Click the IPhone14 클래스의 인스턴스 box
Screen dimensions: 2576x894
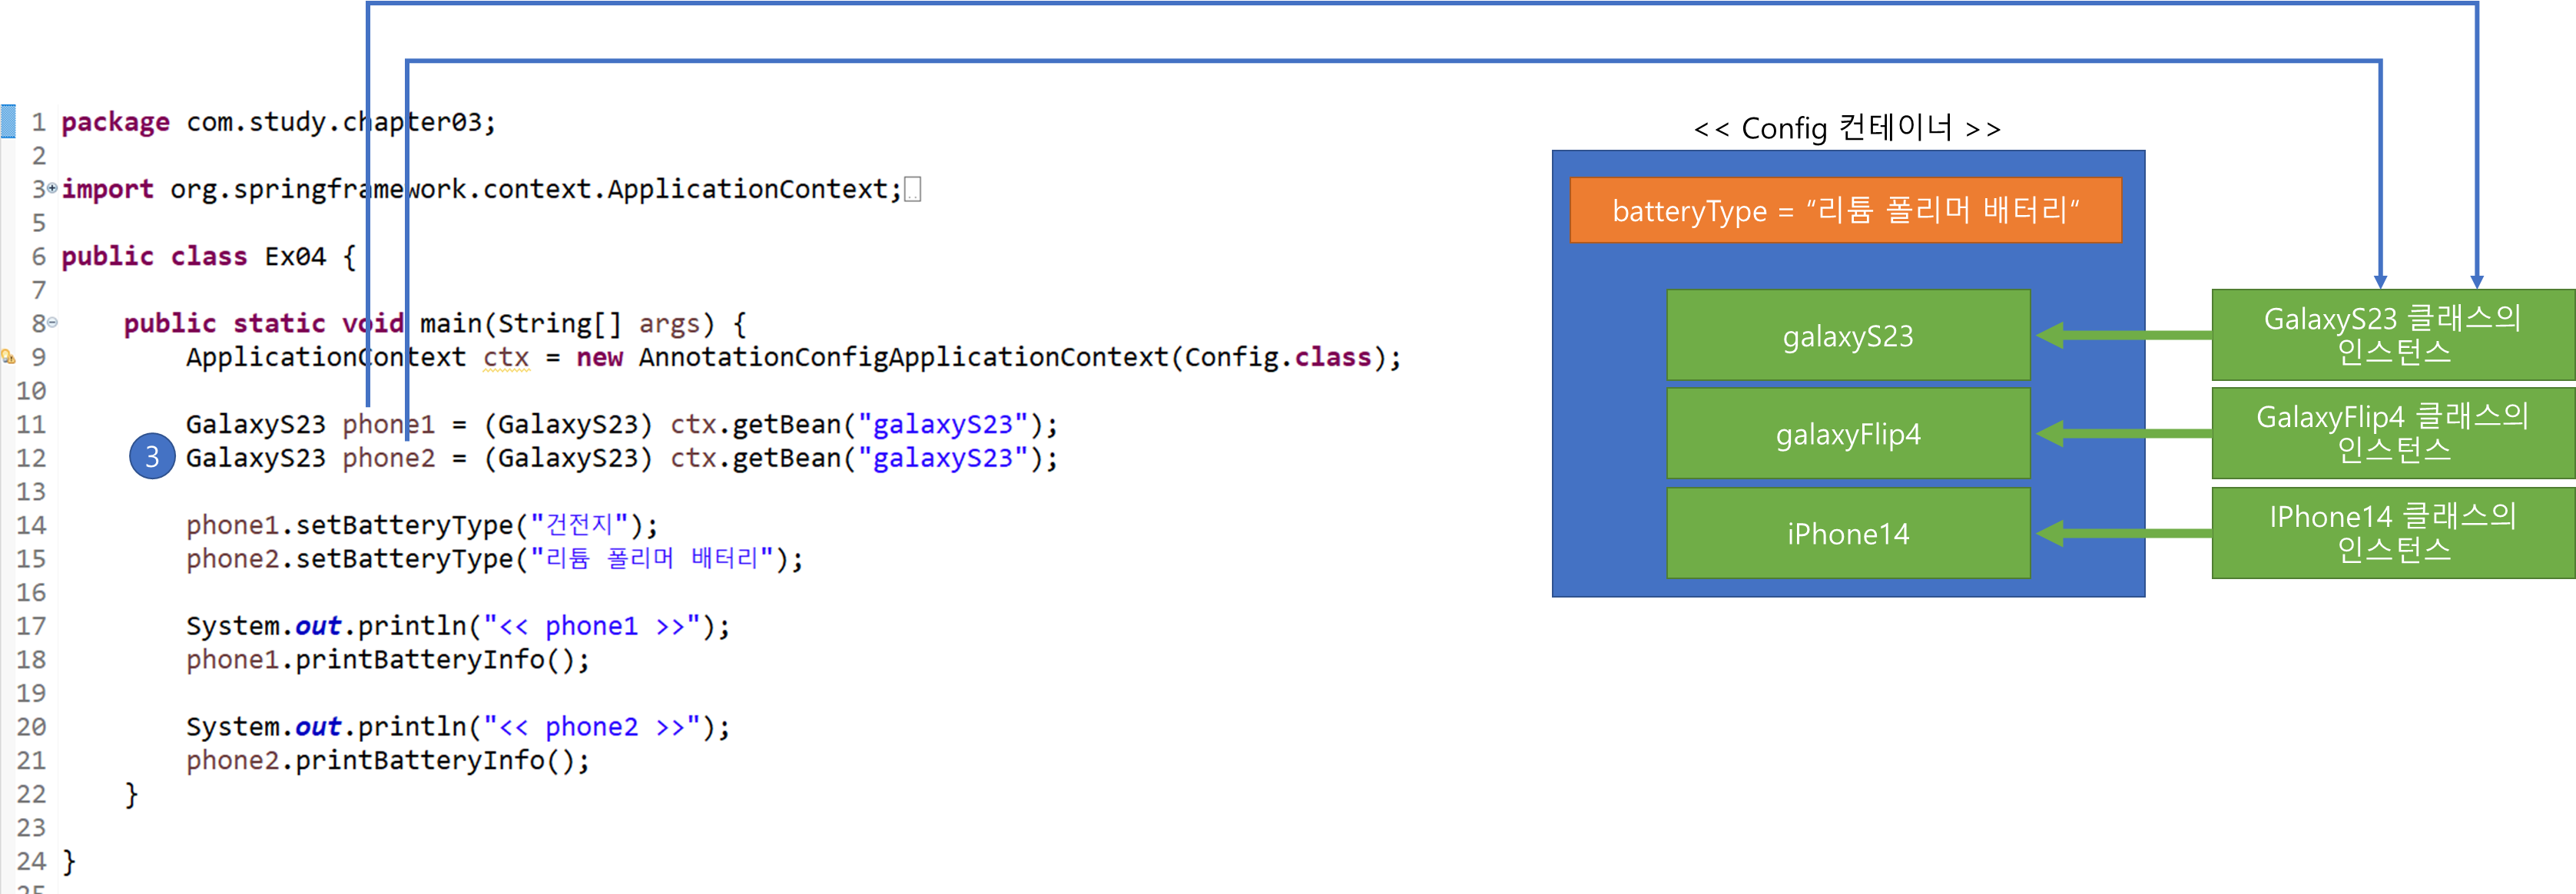tap(2392, 532)
